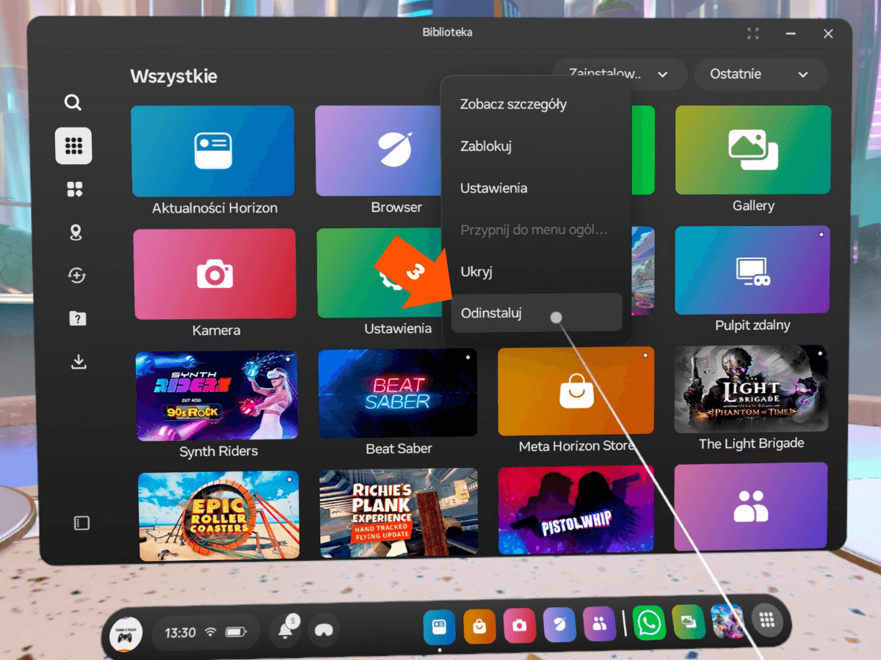Viewport: 881px width, 660px height.
Task: Launch The Light Brigade tile
Action: (751, 391)
